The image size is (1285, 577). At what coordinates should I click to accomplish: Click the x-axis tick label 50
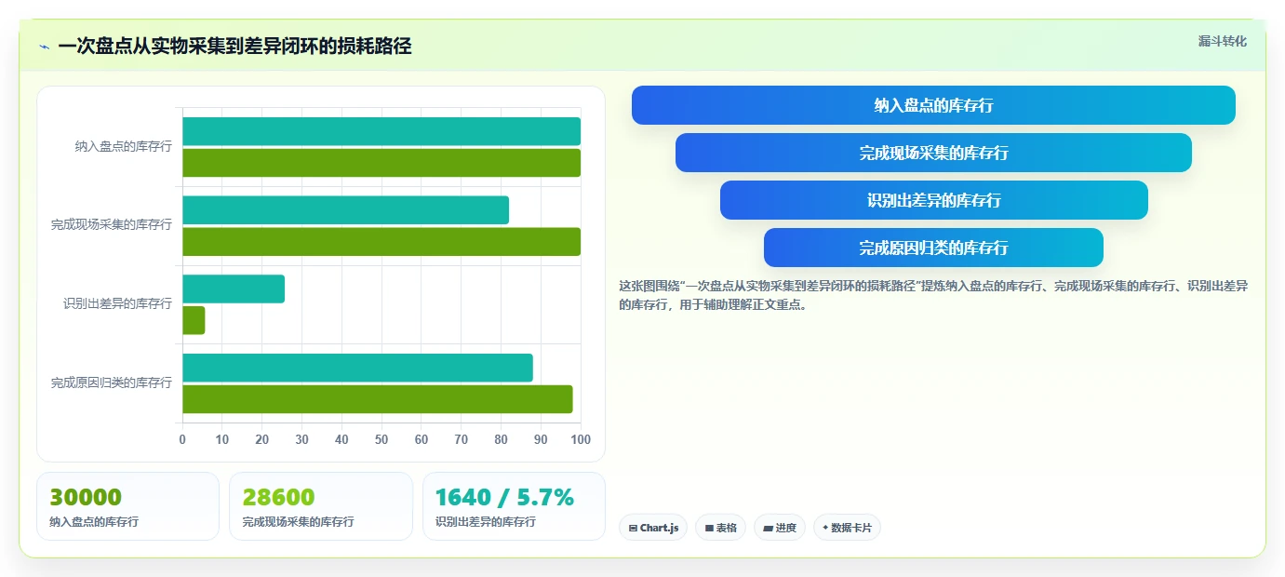381,439
